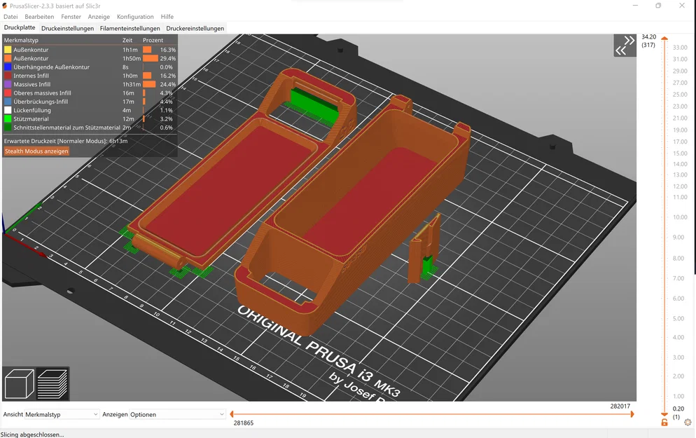Click Erwartete Druckzeit 6h13m text
Screen dimensions: 696x438
click(x=66, y=141)
